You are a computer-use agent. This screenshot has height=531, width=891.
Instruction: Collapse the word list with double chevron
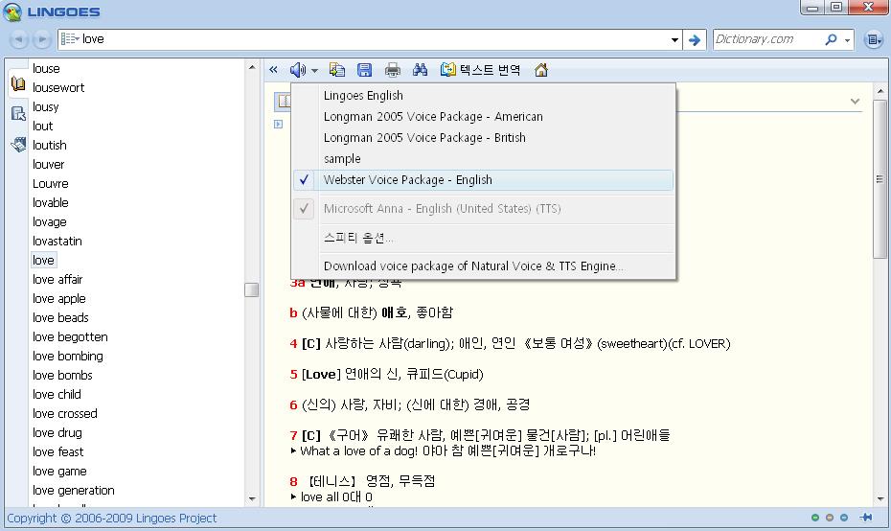(273, 70)
